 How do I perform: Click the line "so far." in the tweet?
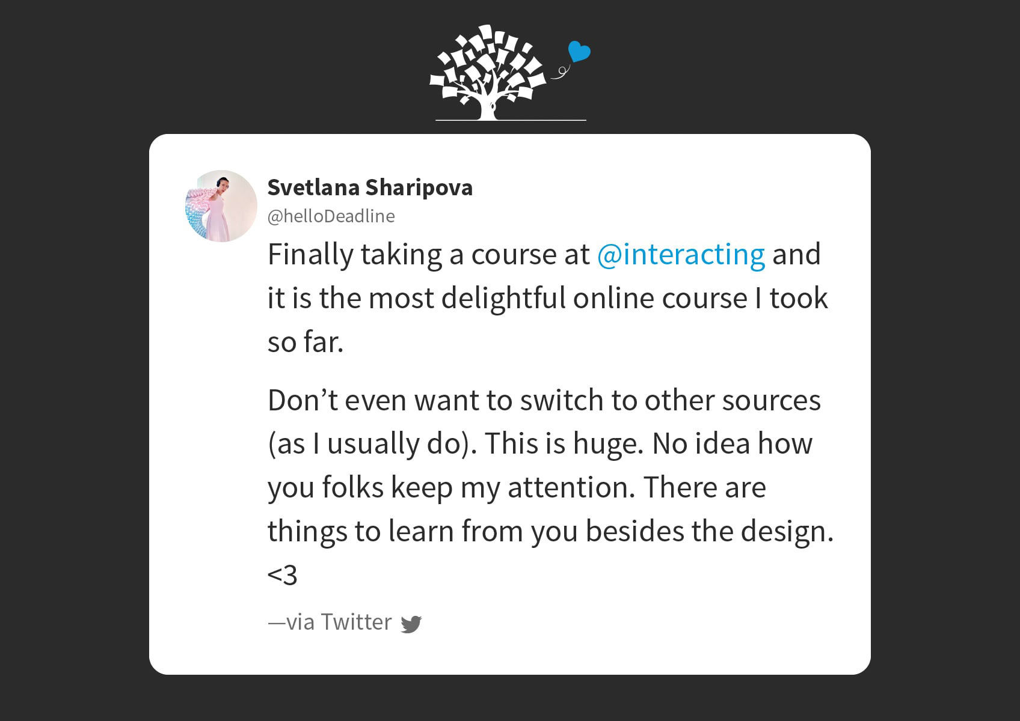coord(306,342)
